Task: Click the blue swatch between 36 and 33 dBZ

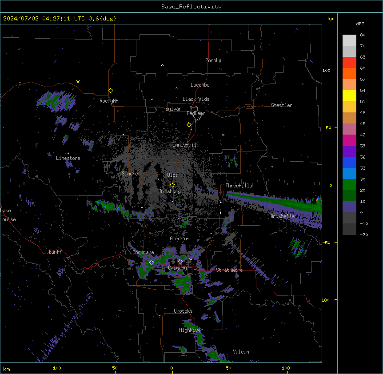Action: [x=349, y=162]
